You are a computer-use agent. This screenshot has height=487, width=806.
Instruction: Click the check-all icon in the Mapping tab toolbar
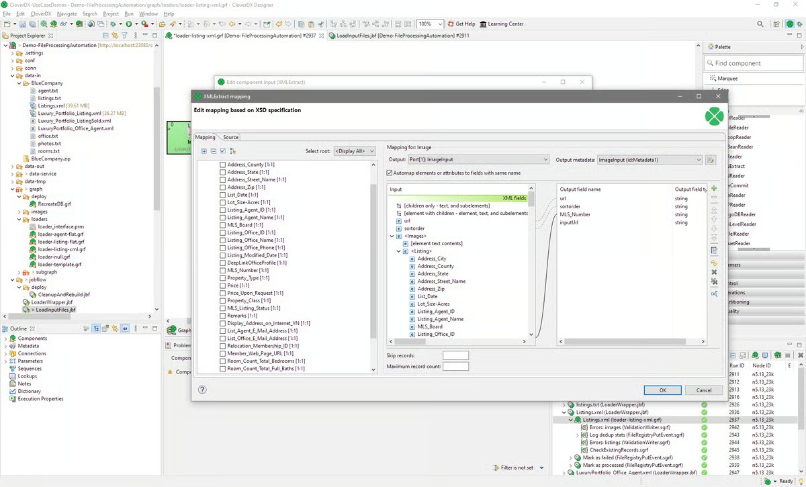tap(223, 151)
